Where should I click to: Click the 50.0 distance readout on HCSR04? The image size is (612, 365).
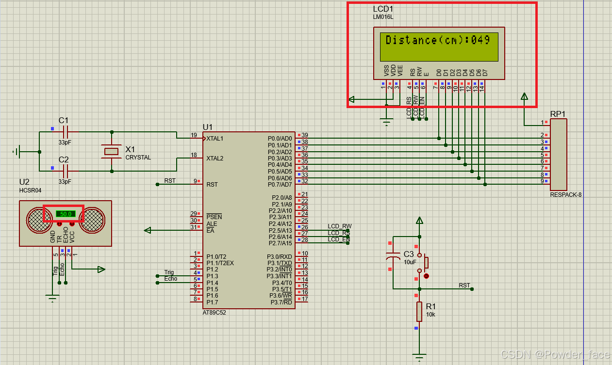[65, 214]
